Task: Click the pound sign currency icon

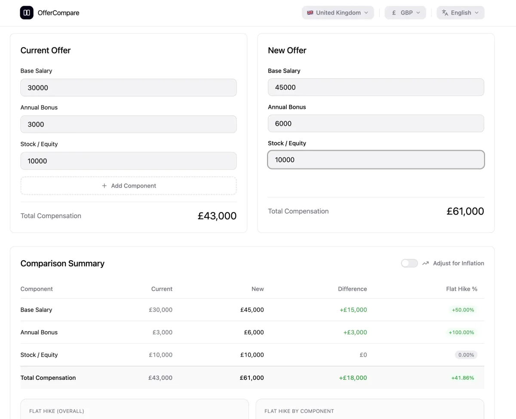Action: click(394, 13)
